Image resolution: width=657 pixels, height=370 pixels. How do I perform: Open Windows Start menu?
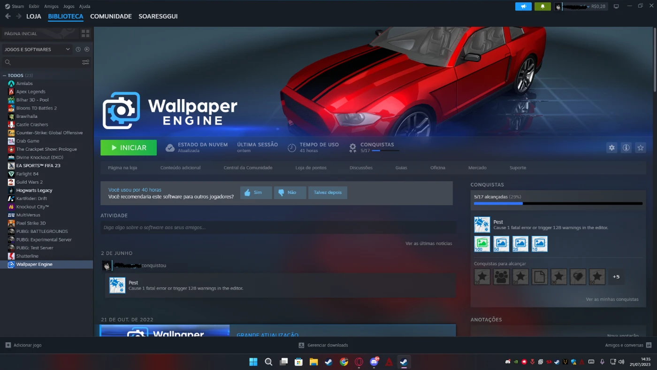[253, 362]
